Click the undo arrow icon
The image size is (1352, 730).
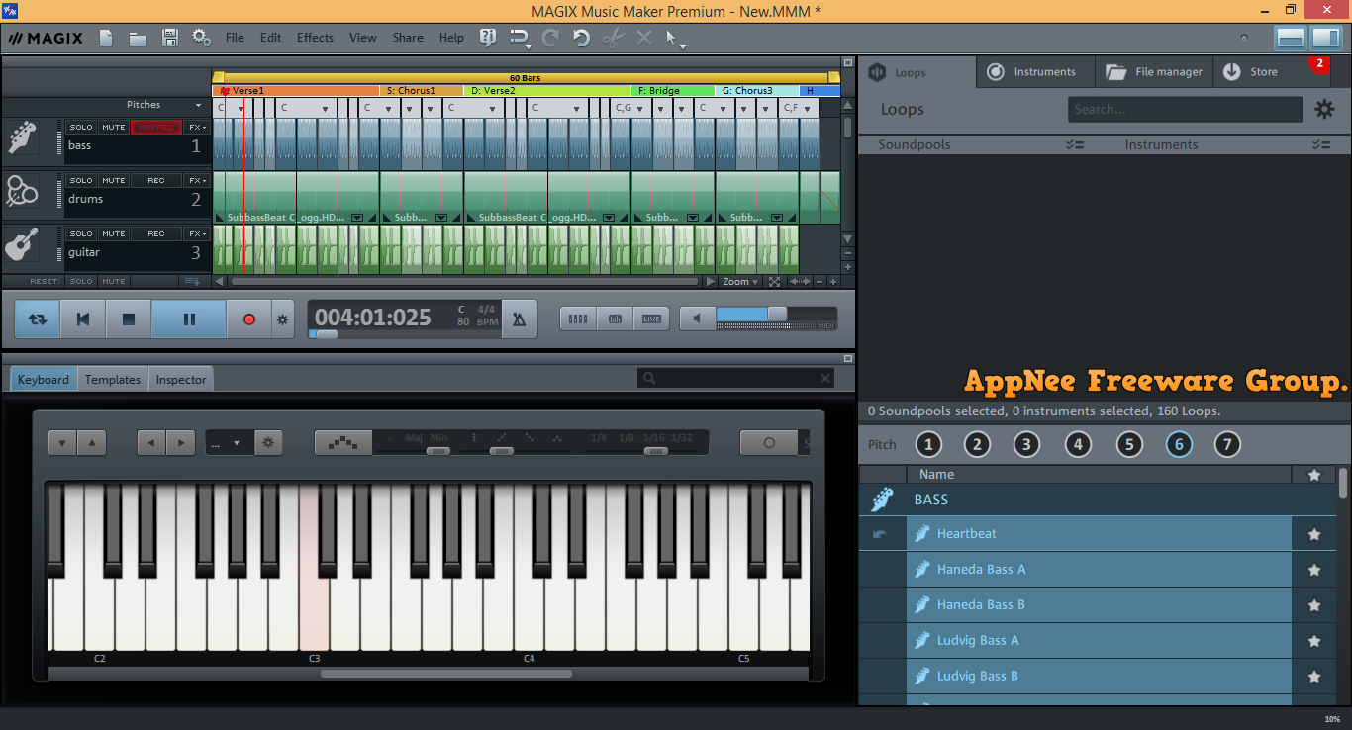click(581, 38)
